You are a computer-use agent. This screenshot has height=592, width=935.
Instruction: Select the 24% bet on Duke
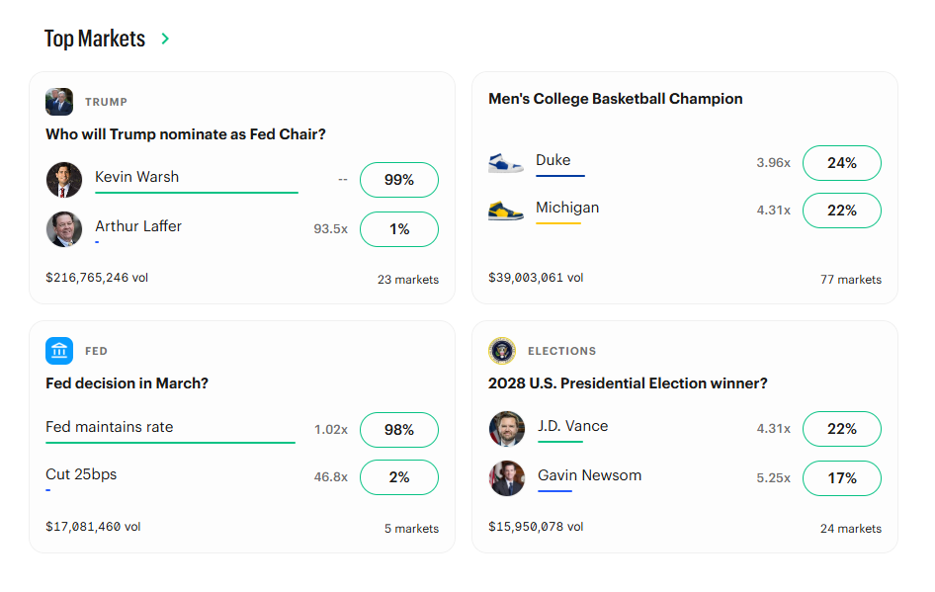841,163
